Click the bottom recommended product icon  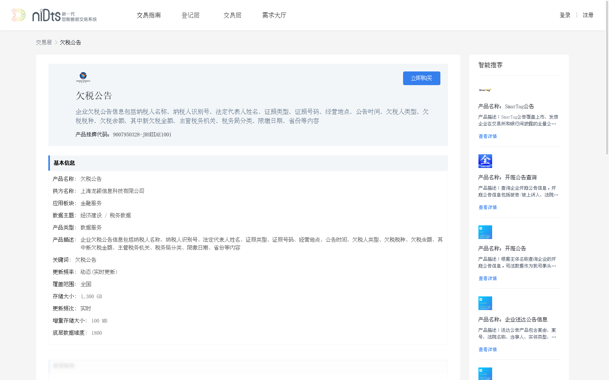tap(485, 374)
